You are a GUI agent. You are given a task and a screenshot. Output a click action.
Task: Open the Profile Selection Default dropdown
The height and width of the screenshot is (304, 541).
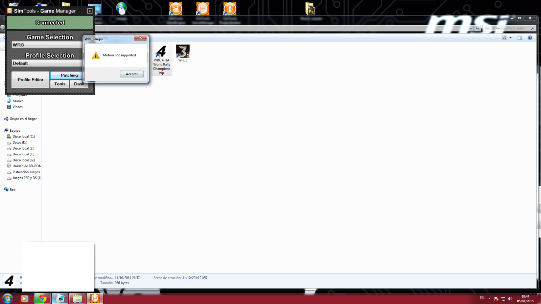click(47, 63)
